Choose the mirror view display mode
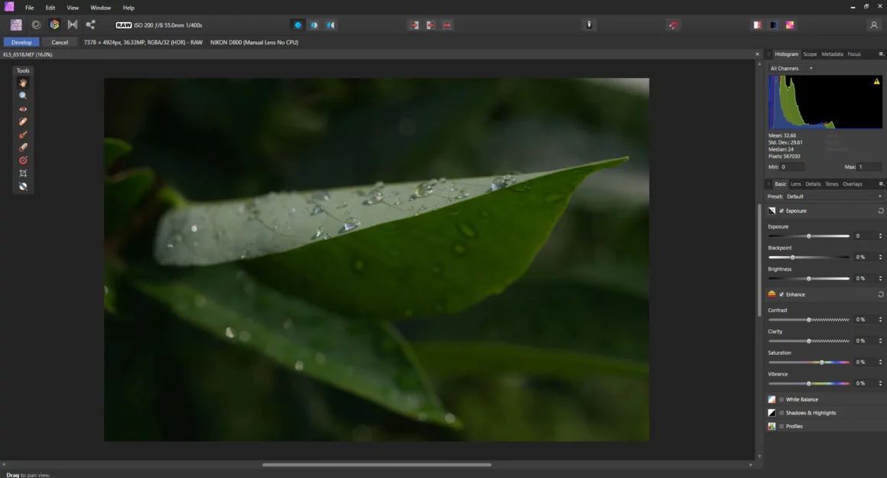Screen dimensions: 887x478 tap(330, 25)
